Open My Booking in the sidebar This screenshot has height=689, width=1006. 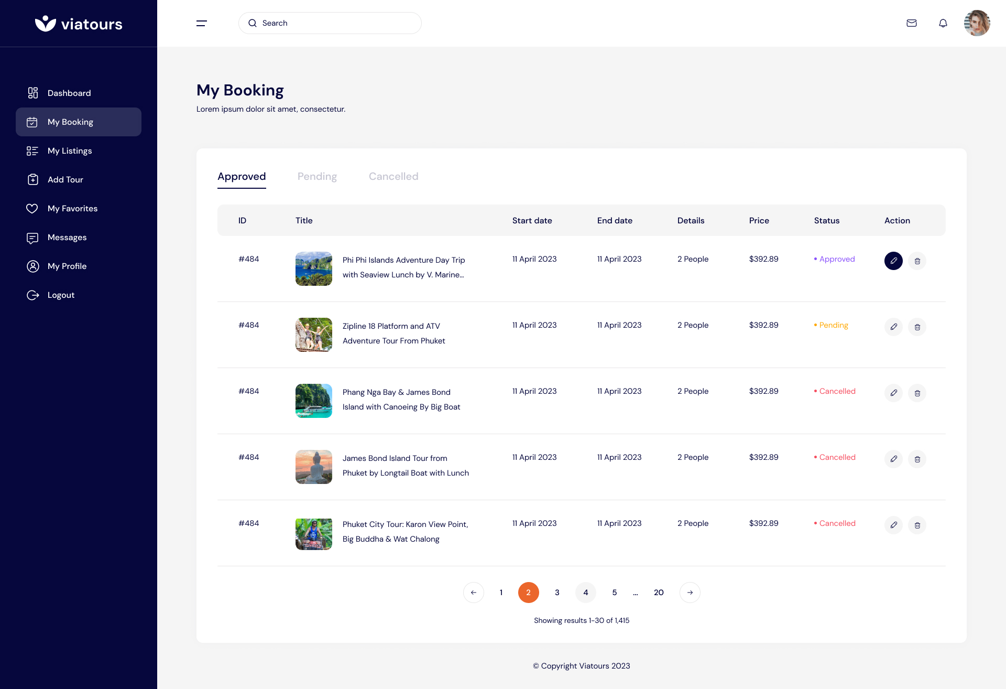point(70,122)
